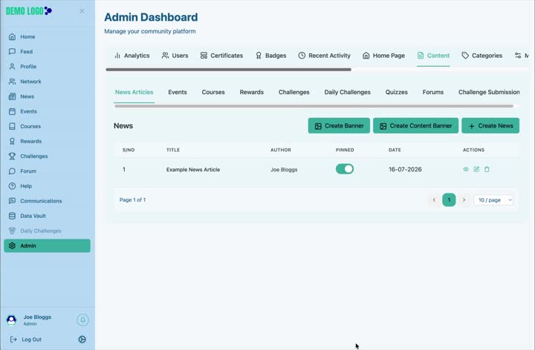Switch to the Users tab
Viewport: 535px width, 350px height.
click(x=175, y=56)
